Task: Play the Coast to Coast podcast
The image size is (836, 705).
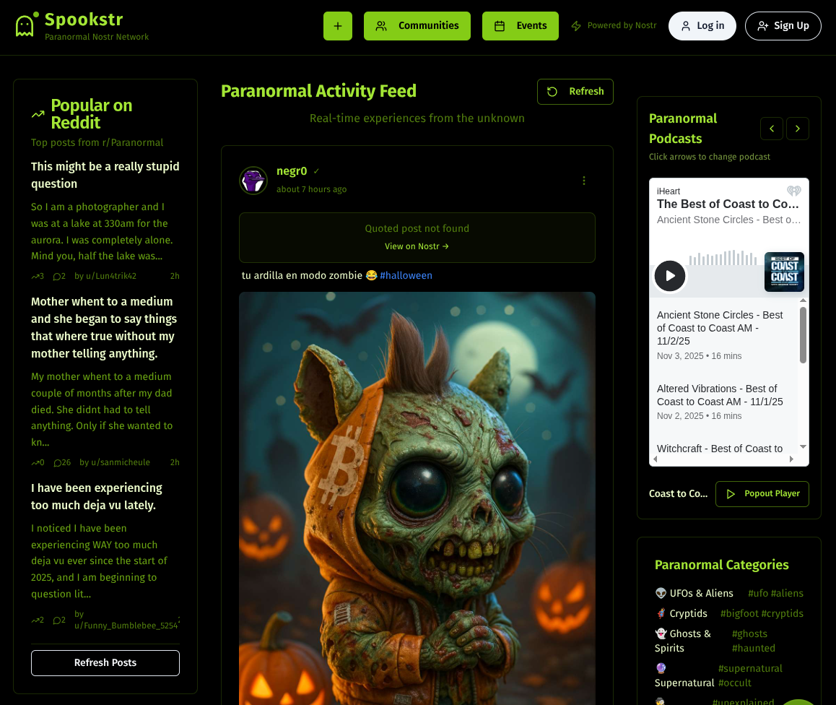Action: (x=670, y=276)
